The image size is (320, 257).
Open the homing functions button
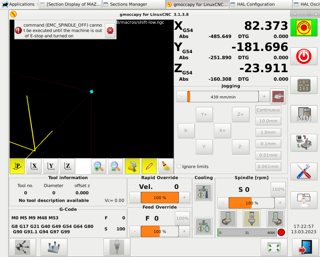23,247
